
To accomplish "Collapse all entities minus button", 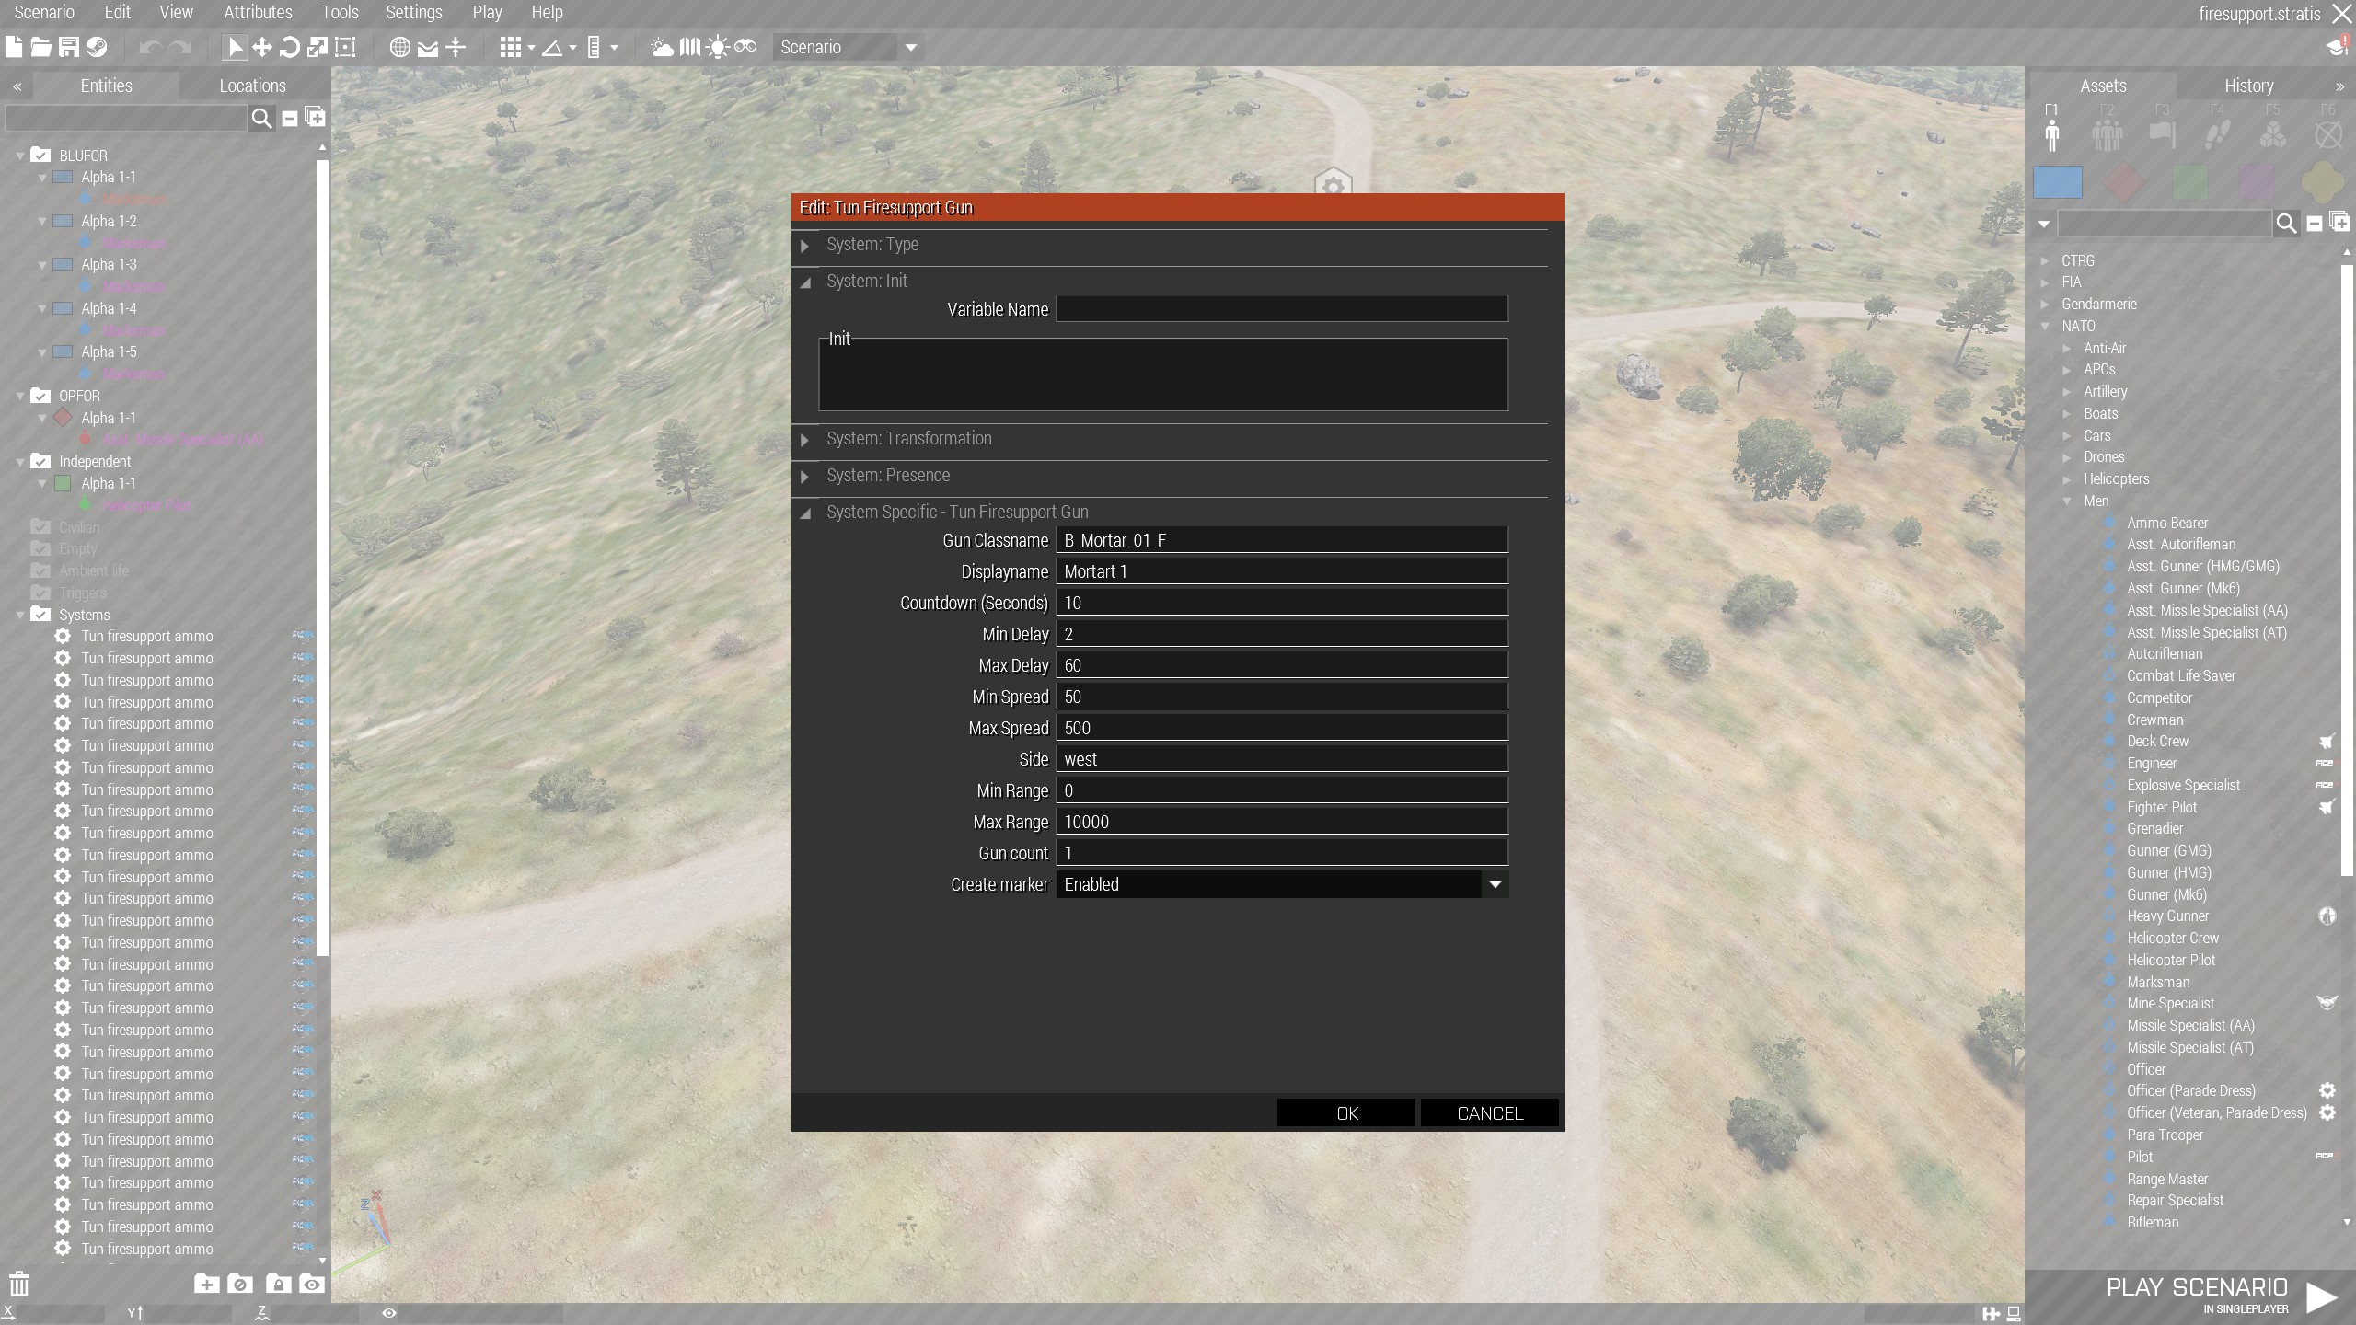I will click(289, 118).
